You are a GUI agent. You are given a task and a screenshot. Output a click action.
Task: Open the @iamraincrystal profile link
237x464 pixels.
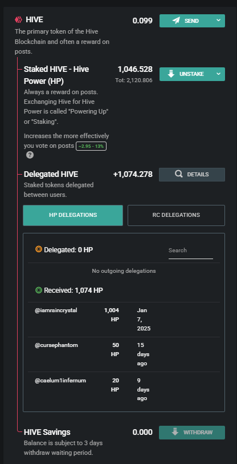point(56,310)
